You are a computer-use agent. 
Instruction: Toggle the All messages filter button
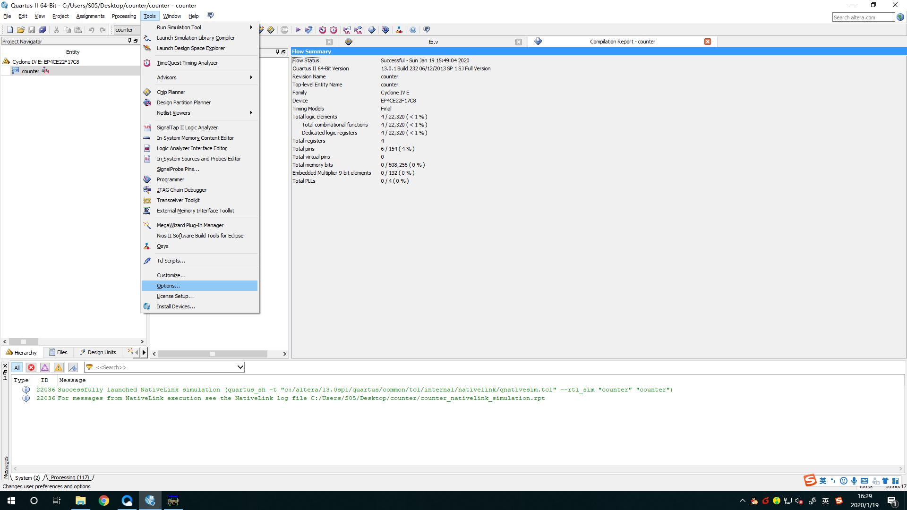coord(17,367)
